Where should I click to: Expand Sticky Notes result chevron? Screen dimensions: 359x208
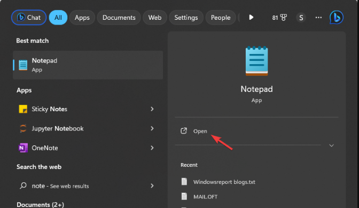point(152,109)
